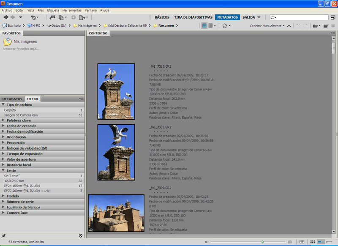Viewport: 338px width, 246px height.
Task: Delete item with trash icon
Action: pyautogui.click(x=333, y=26)
